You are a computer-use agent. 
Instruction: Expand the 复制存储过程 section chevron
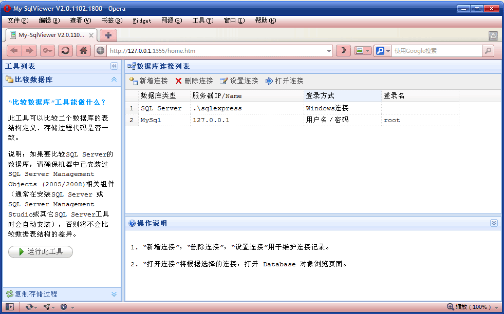(x=114, y=294)
